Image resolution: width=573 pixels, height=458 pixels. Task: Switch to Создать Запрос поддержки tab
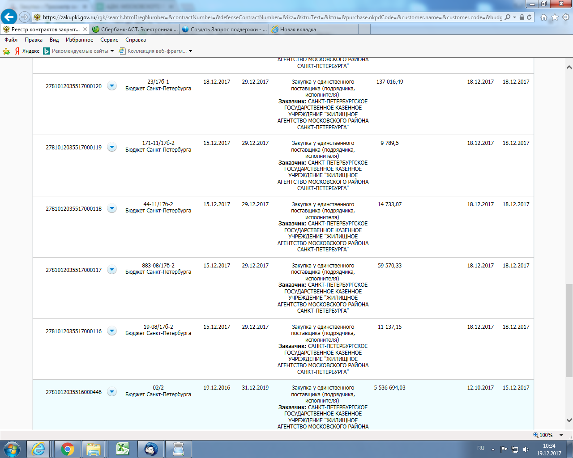coord(224,29)
